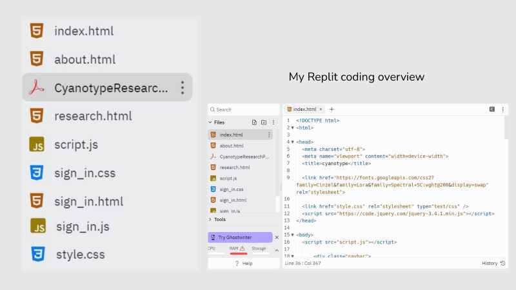Dismiss the Try Ghostwriter banner with X
The height and width of the screenshot is (290, 516).
coord(277,237)
